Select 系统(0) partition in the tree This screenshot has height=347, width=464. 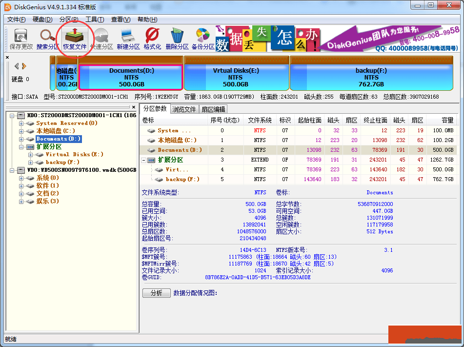pyautogui.click(x=47, y=178)
